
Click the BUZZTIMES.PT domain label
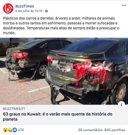tap(14, 109)
